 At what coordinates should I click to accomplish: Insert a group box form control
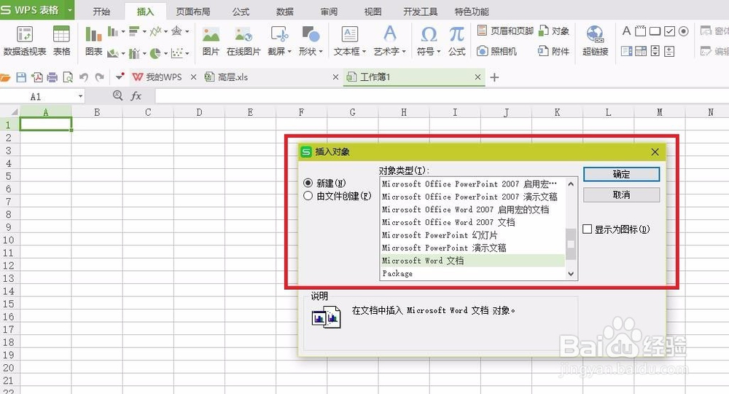[640, 31]
